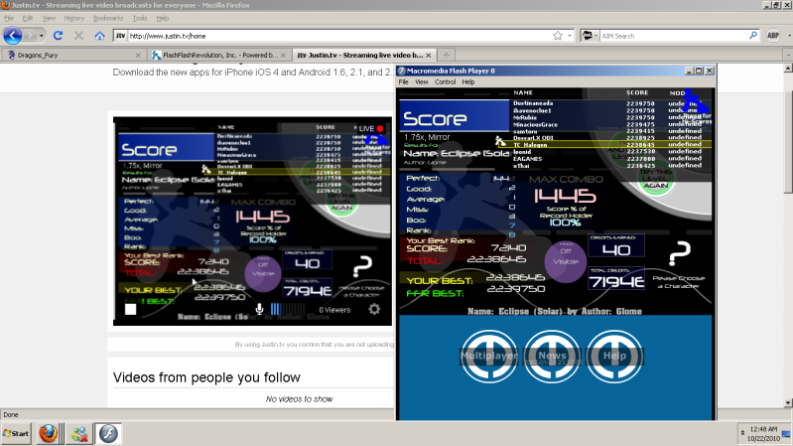Click the News circle button
Screen dimensions: 793x446
point(552,355)
